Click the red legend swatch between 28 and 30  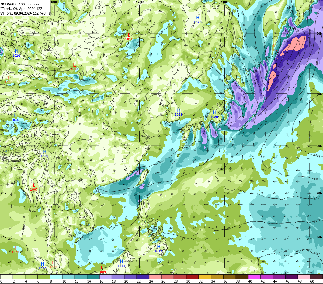[x=180, y=277]
